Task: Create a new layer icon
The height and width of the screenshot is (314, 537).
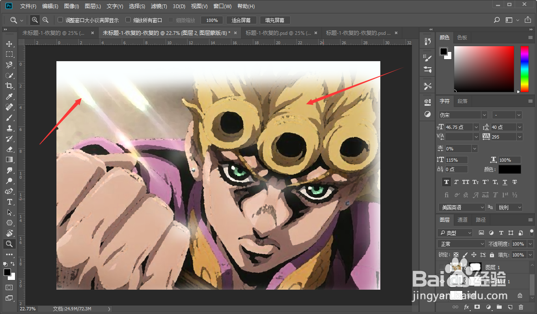Action: 510,307
